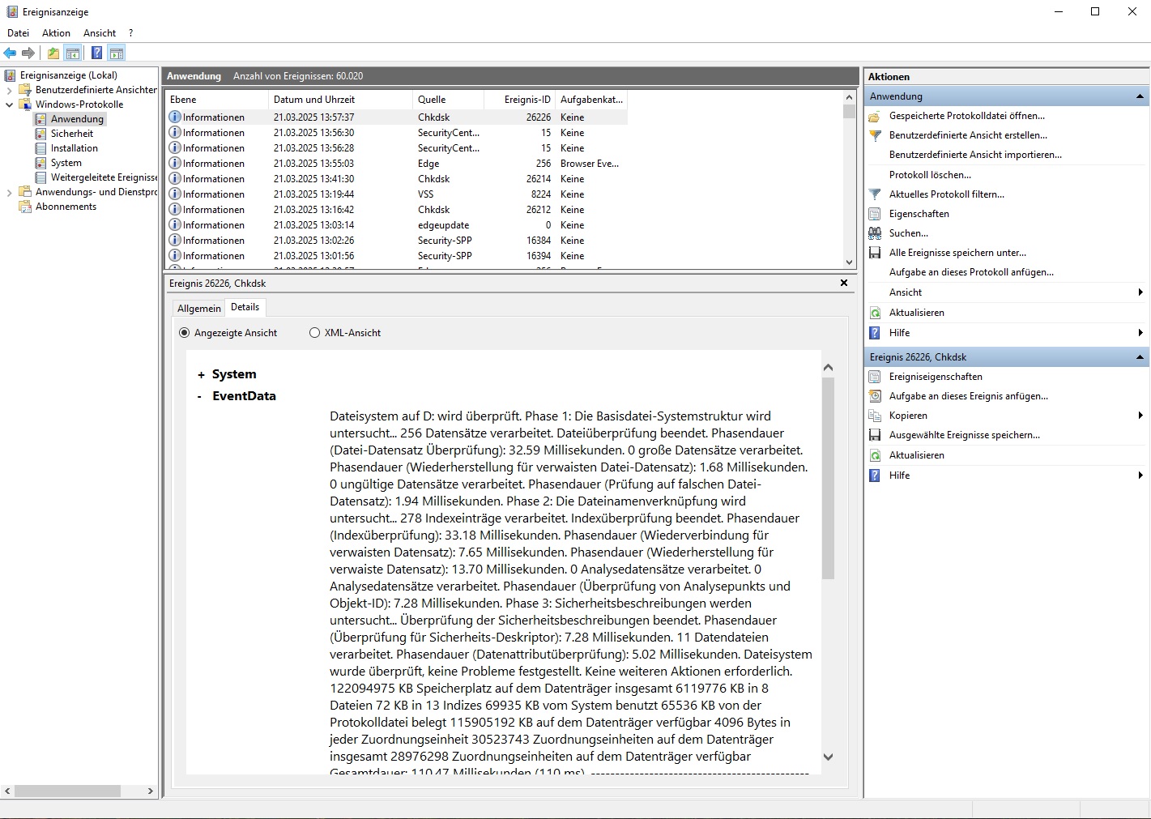Click the filter icon for Aktuelles Protokoll filtern

(x=875, y=194)
